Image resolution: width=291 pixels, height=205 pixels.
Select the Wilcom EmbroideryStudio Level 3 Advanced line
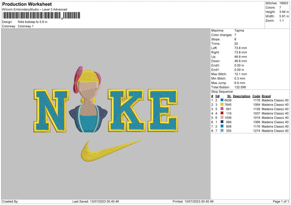click(x=34, y=9)
